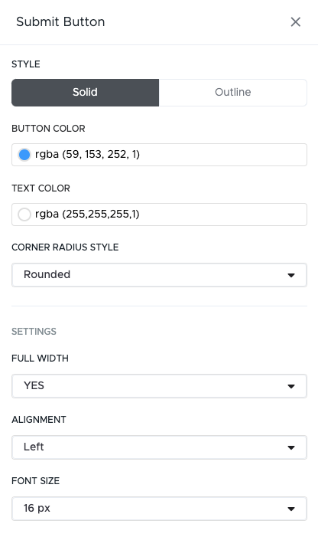Click the arrow beside YES
Image resolution: width=318 pixels, height=537 pixels.
[x=291, y=386]
